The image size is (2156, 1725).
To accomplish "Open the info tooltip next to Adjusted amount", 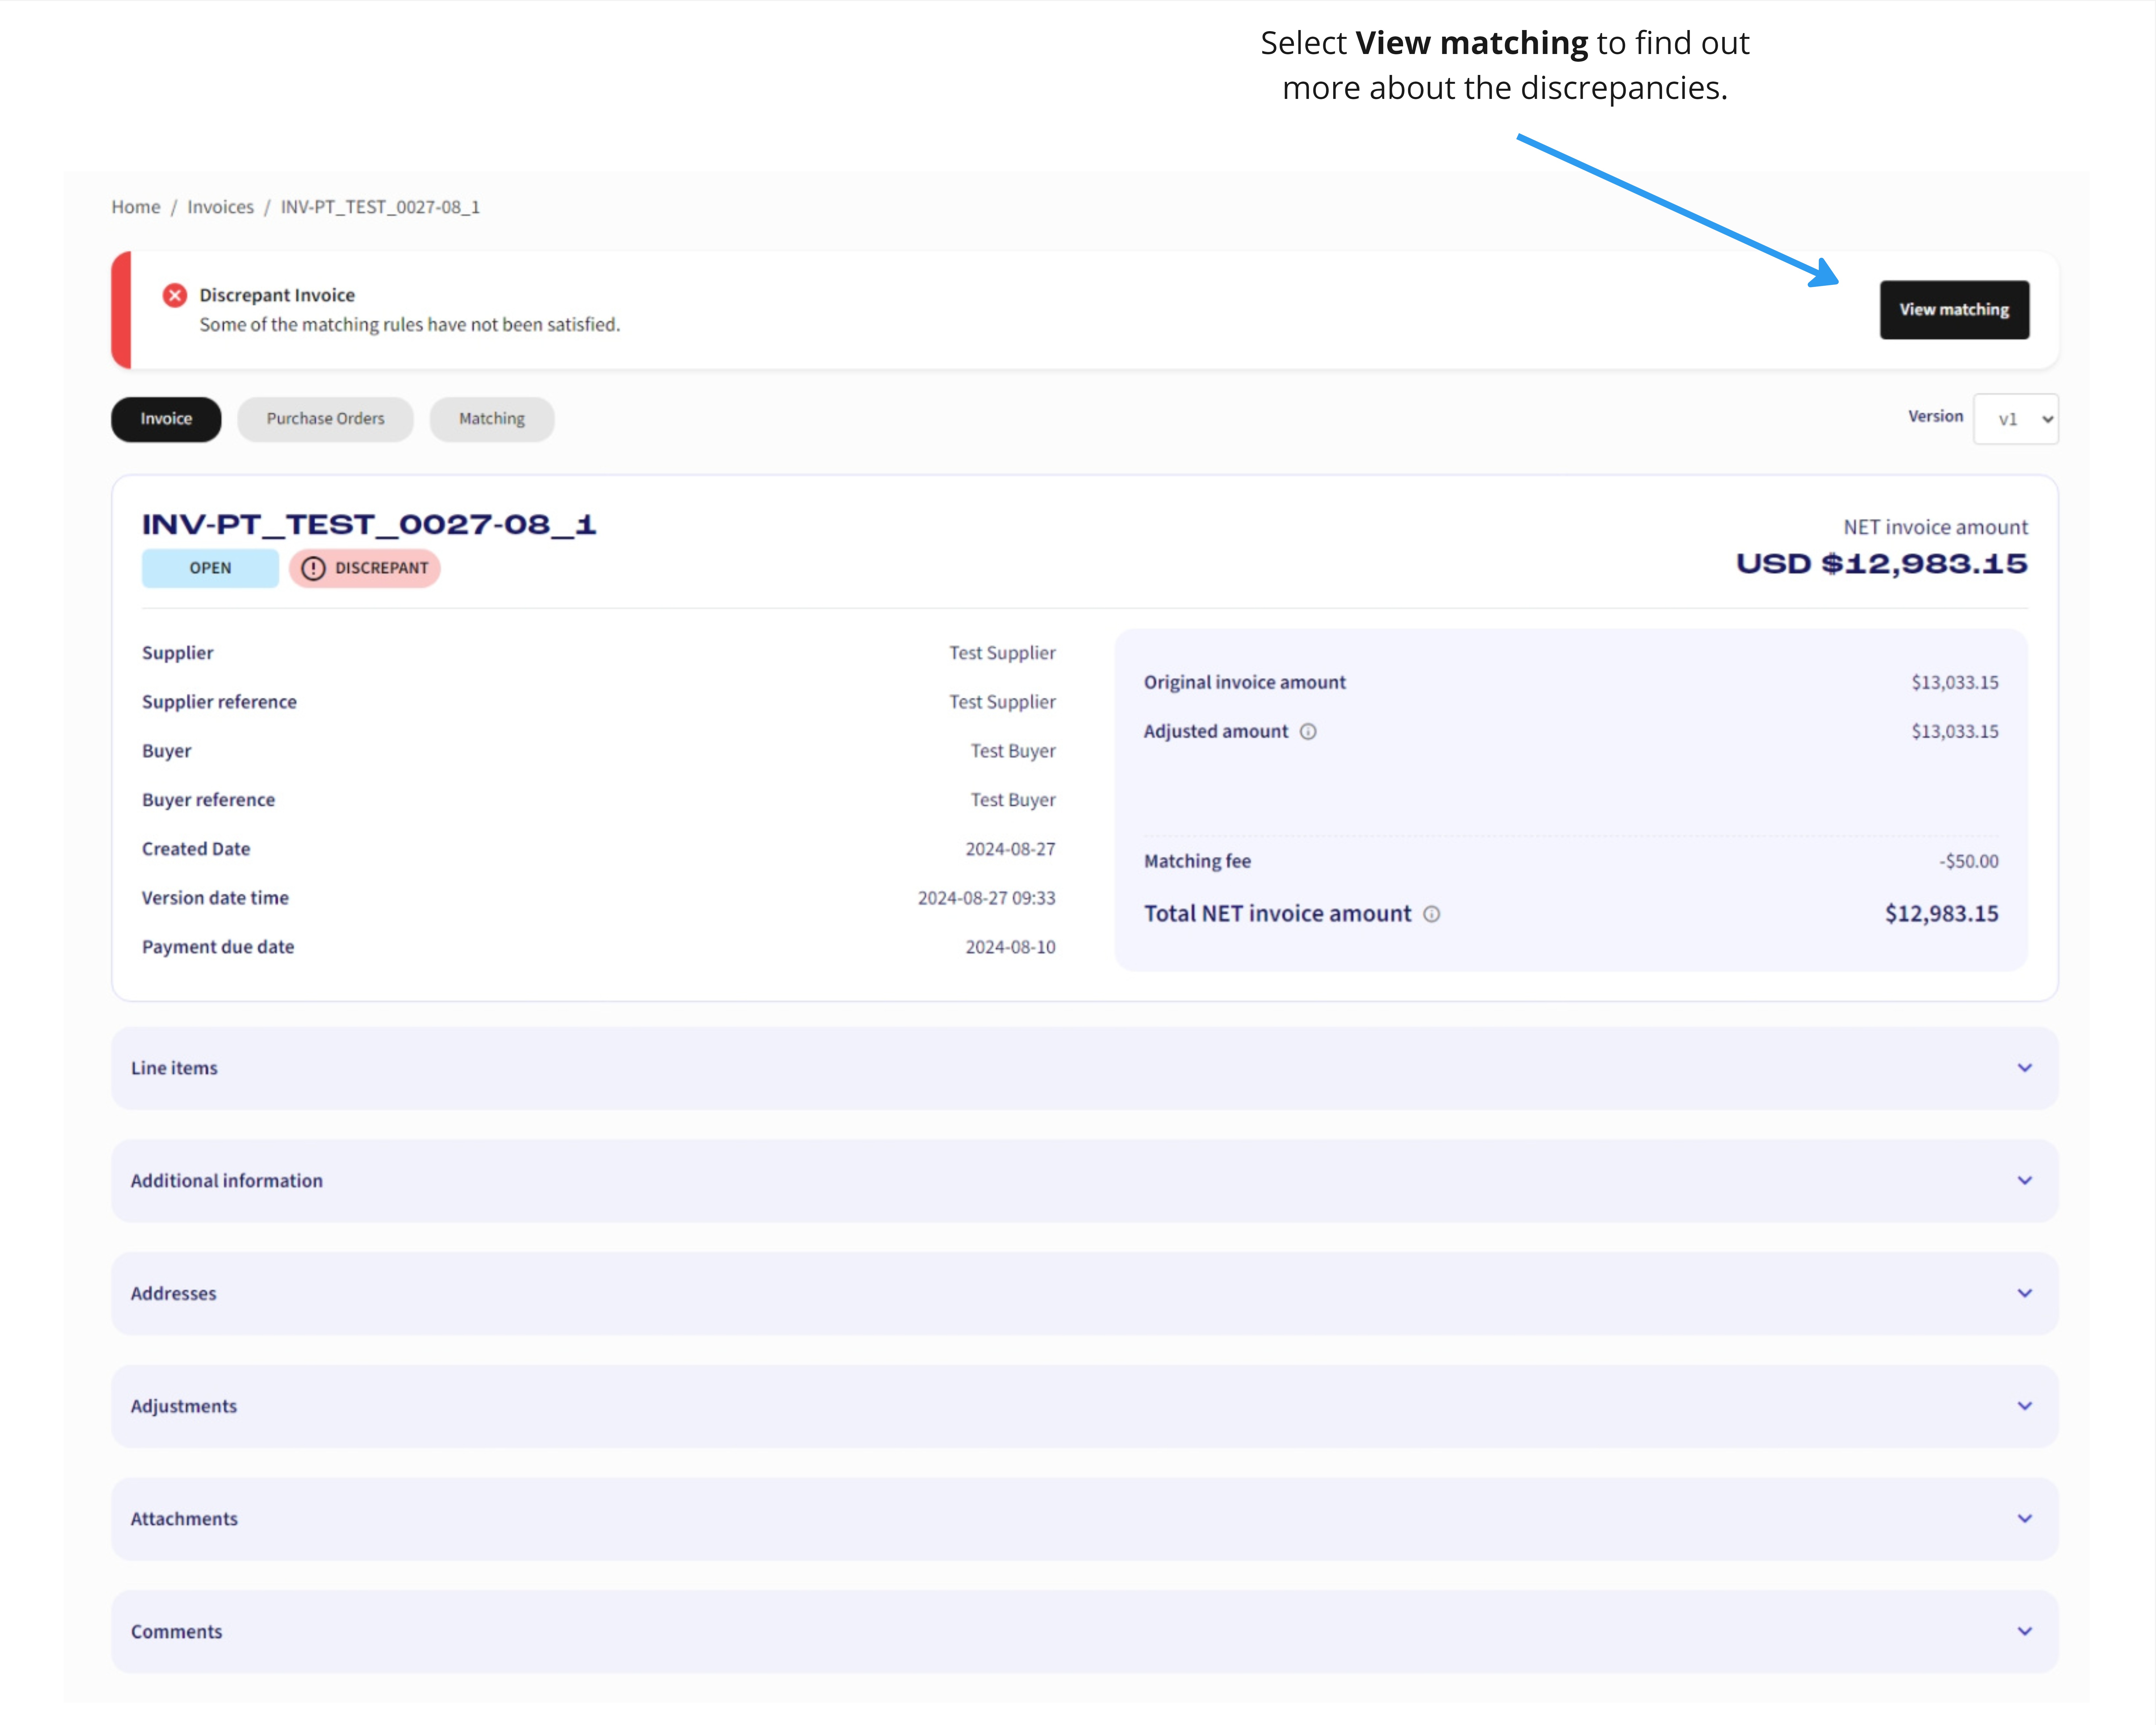I will click(1308, 731).
